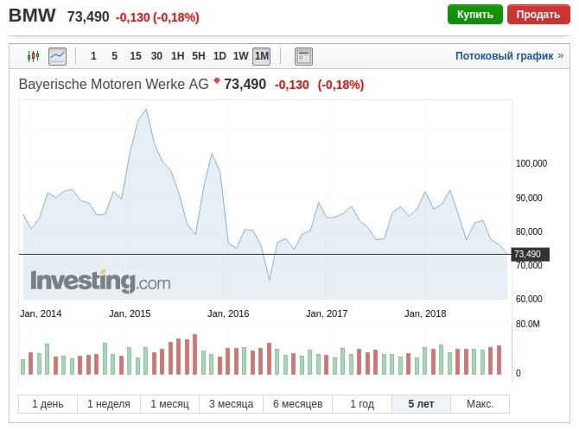Pick the 1D daily interval

click(220, 56)
